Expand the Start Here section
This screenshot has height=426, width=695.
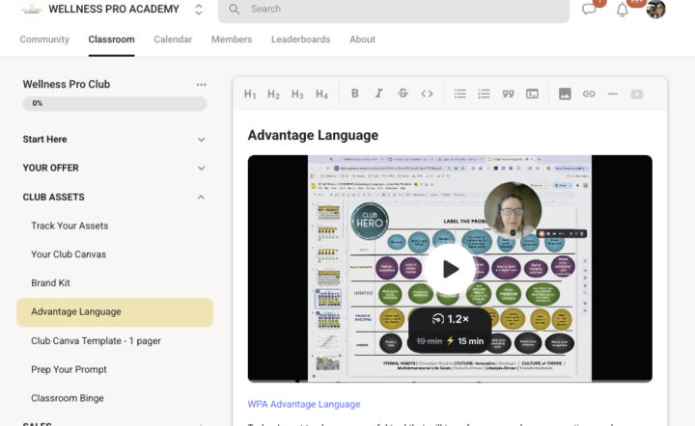[x=201, y=140]
